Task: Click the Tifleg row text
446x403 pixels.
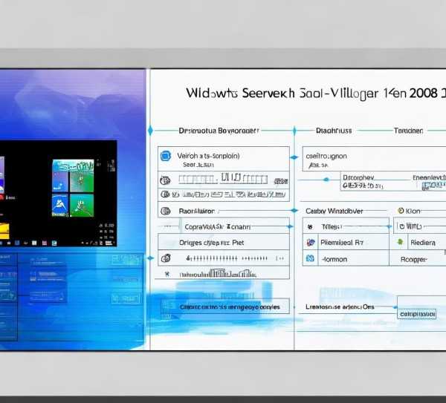Action: point(332,226)
